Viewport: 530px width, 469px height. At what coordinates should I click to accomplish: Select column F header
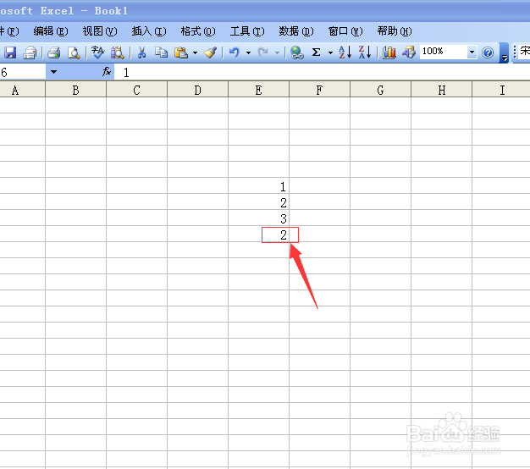319,90
